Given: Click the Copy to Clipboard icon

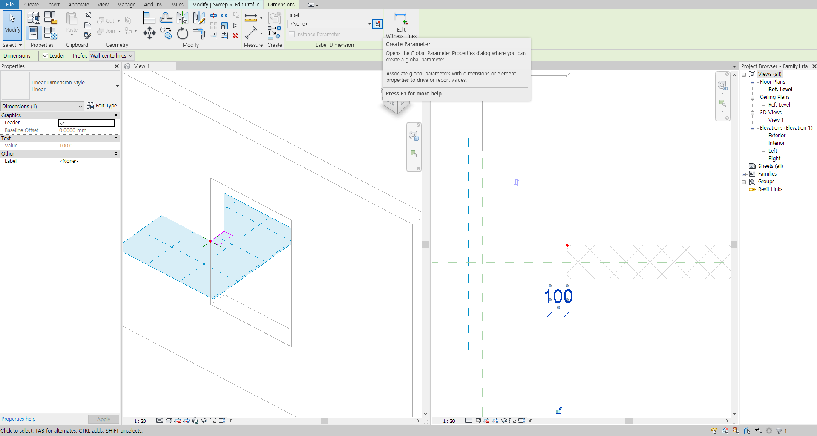Looking at the screenshot, I should tap(88, 26).
